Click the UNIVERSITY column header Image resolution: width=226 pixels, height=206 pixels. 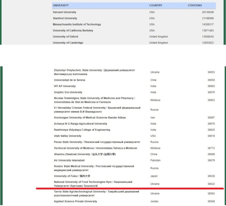pyautogui.click(x=61, y=5)
